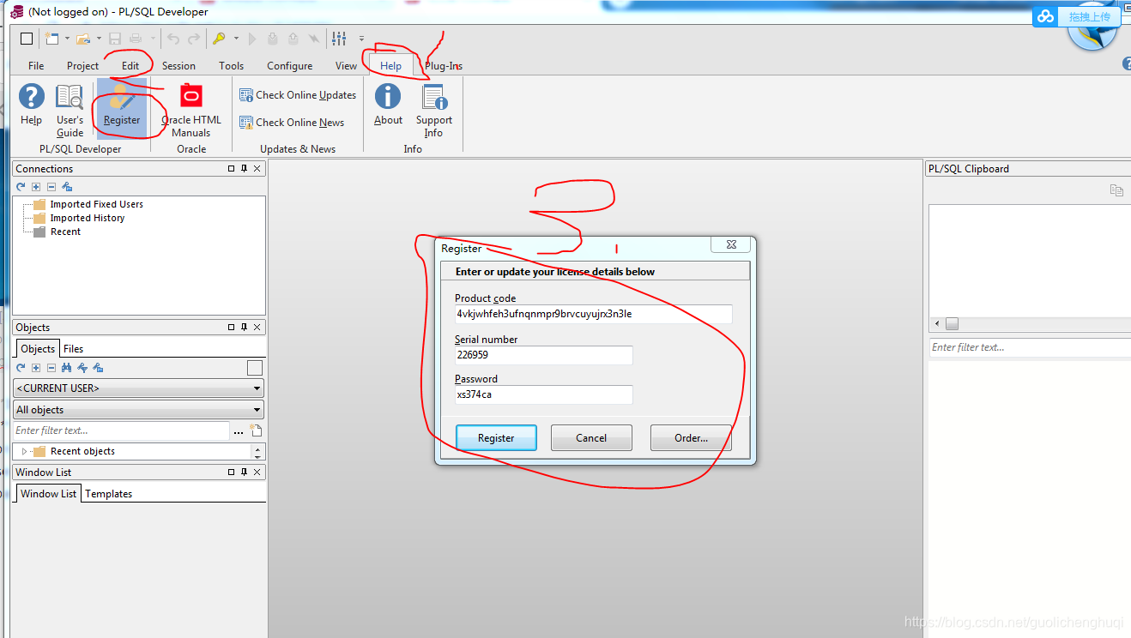Open the Log on key dropdown arrow
Screen dimensions: 1131x638
click(236, 39)
